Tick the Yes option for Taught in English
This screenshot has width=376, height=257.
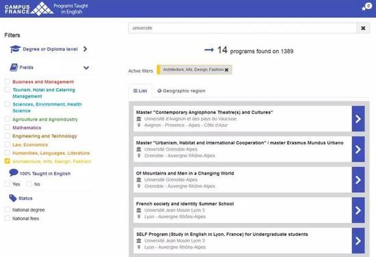click(8, 184)
